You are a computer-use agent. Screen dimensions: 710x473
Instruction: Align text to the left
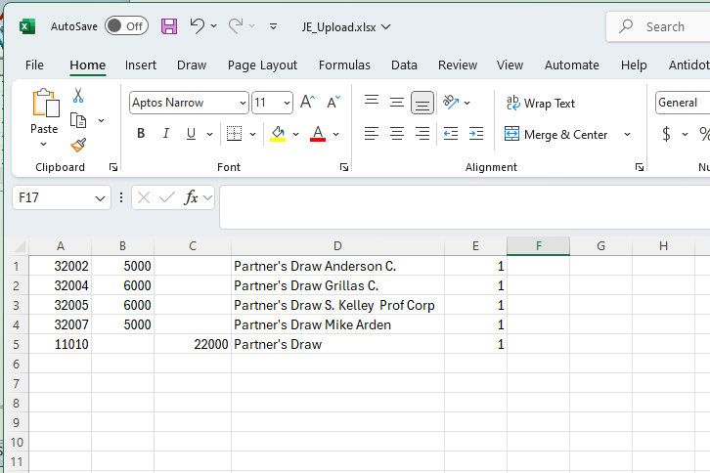click(x=372, y=134)
